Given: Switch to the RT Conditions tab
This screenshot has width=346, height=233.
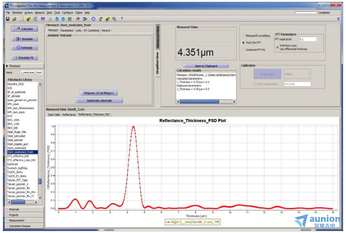Looking at the screenshot, I should (91, 31).
